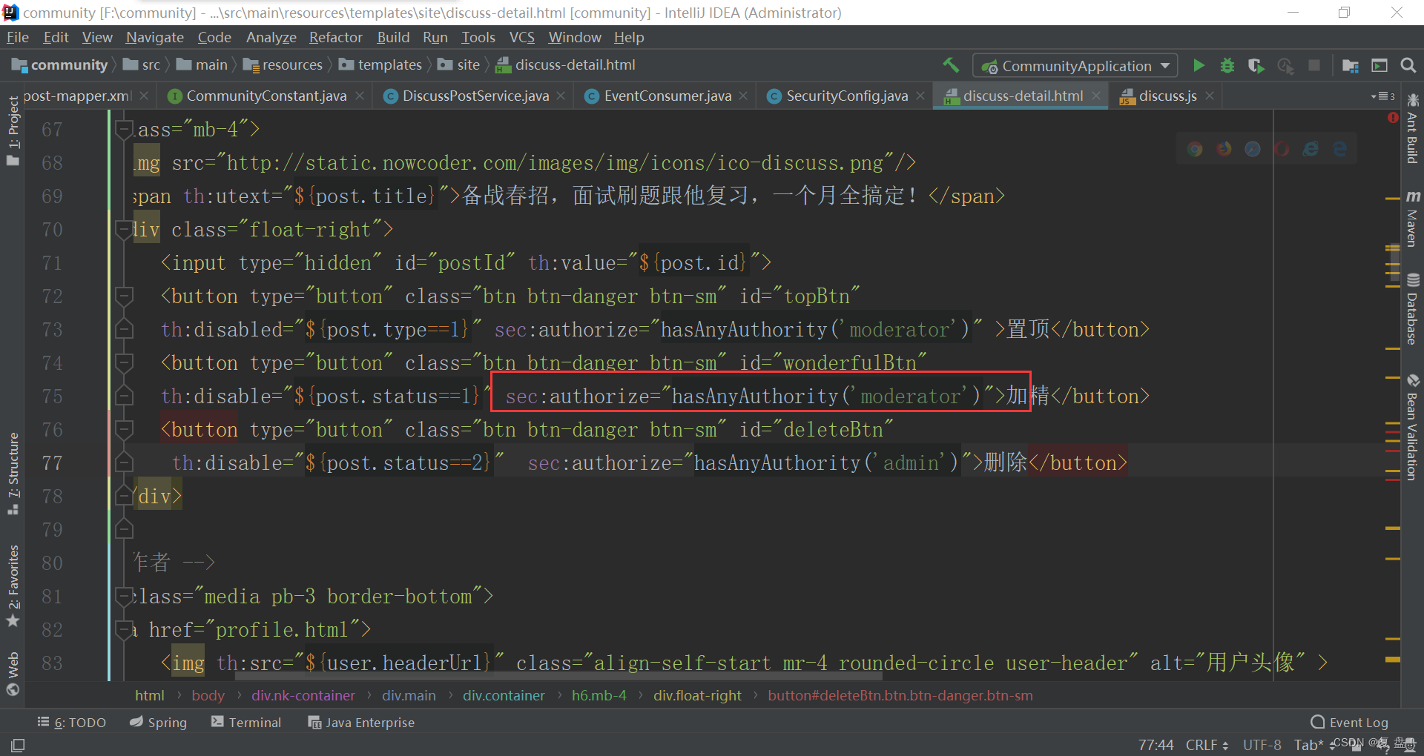Open preview in Firefox browser icon
The image size is (1424, 756).
pos(1224,149)
